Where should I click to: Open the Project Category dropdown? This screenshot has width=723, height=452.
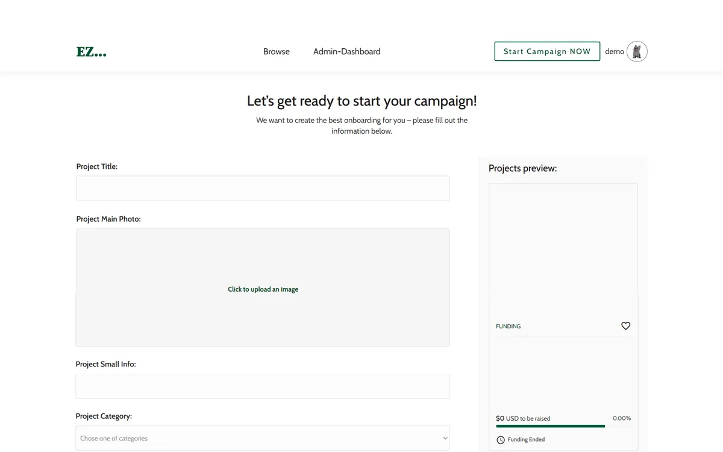263,438
